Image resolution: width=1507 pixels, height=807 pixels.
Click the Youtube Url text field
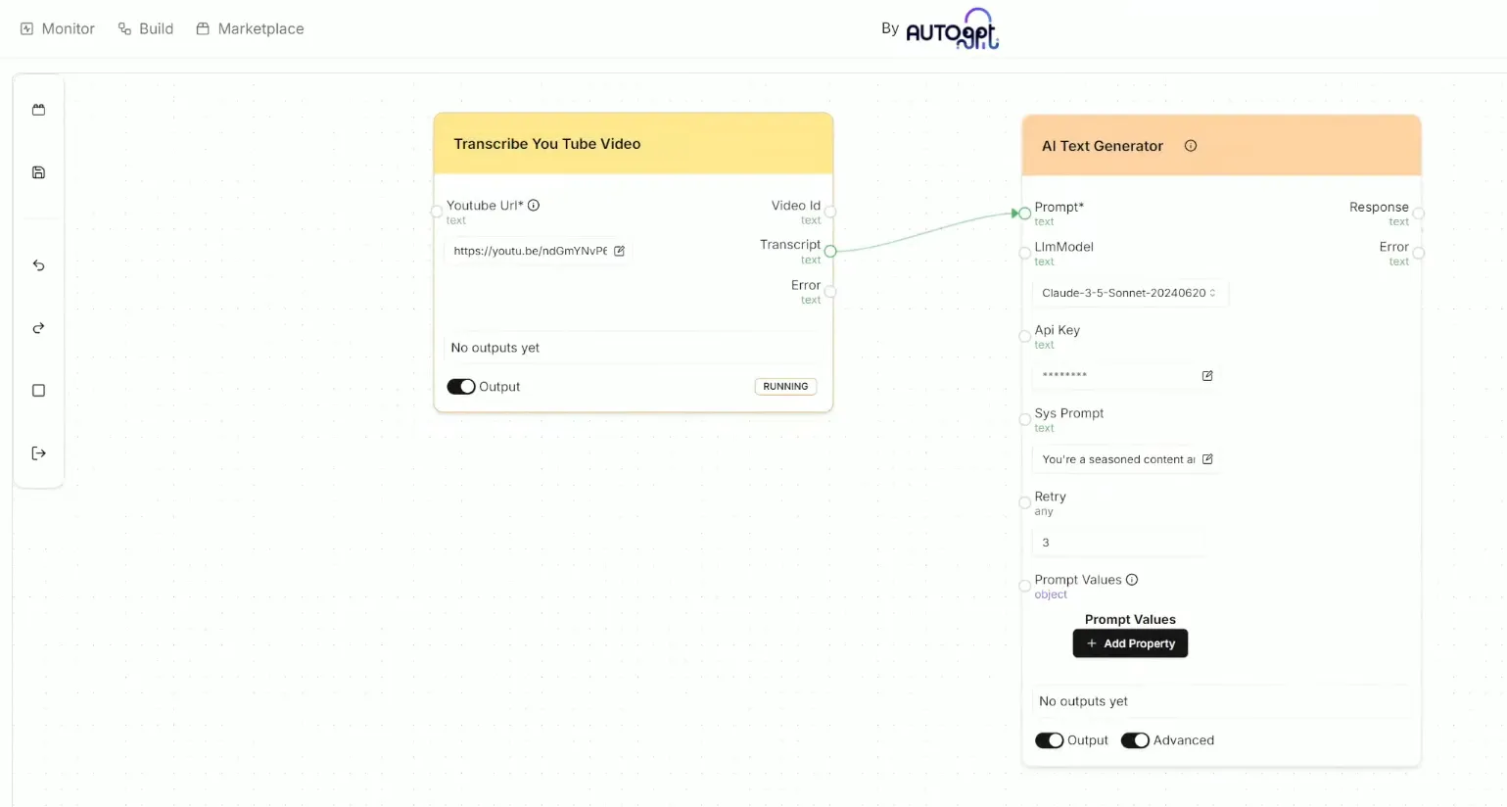pyautogui.click(x=537, y=251)
